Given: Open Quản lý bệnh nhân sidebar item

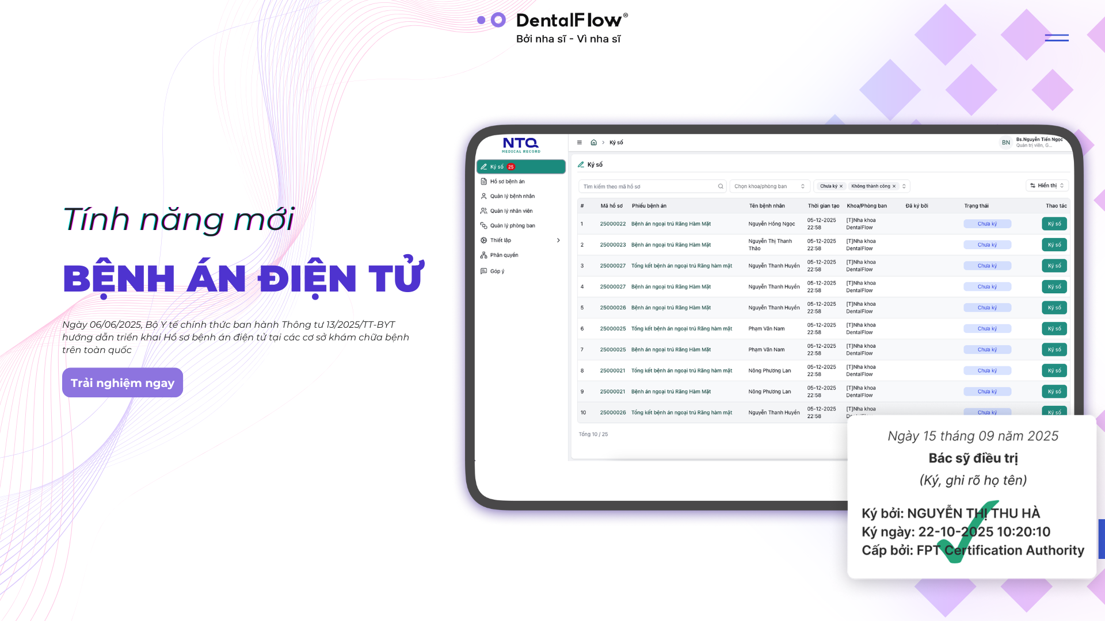Looking at the screenshot, I should pos(512,196).
